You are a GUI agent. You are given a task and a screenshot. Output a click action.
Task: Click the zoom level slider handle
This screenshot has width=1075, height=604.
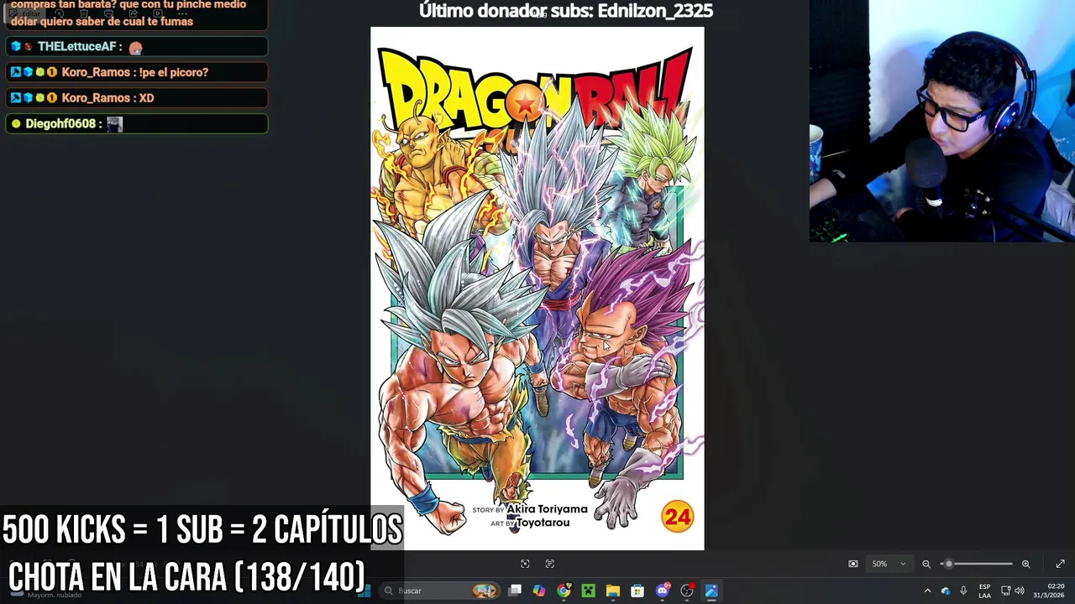click(949, 564)
